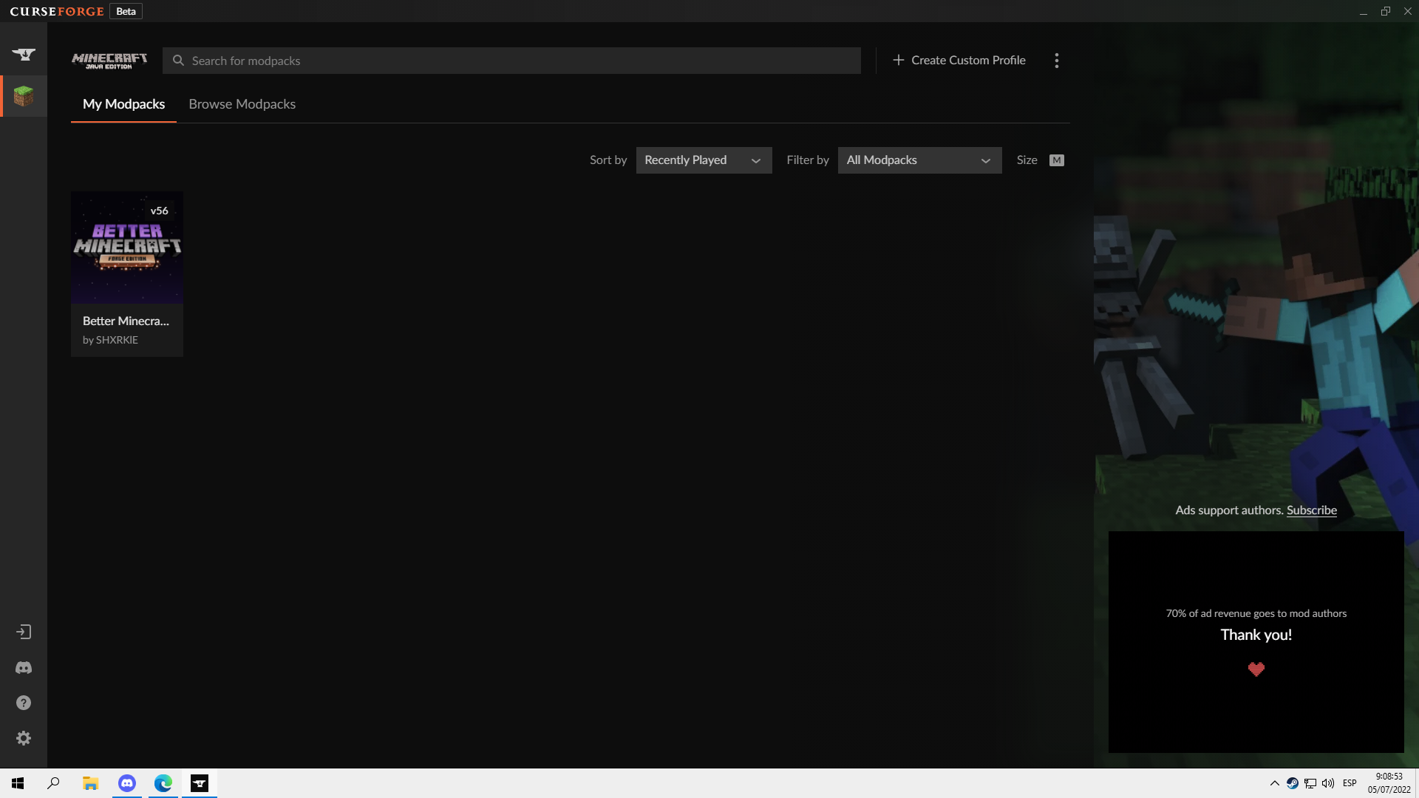1419x798 pixels.
Task: Open the volume control in system tray
Action: point(1328,783)
